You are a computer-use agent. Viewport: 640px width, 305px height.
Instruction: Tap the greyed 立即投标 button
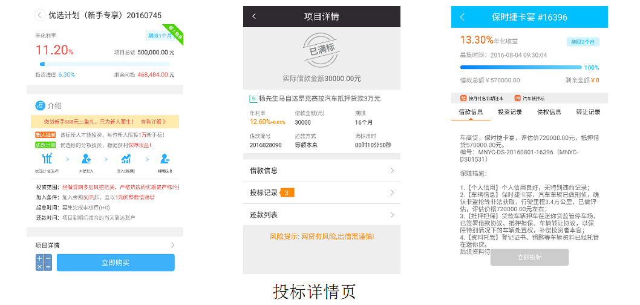pyautogui.click(x=529, y=257)
